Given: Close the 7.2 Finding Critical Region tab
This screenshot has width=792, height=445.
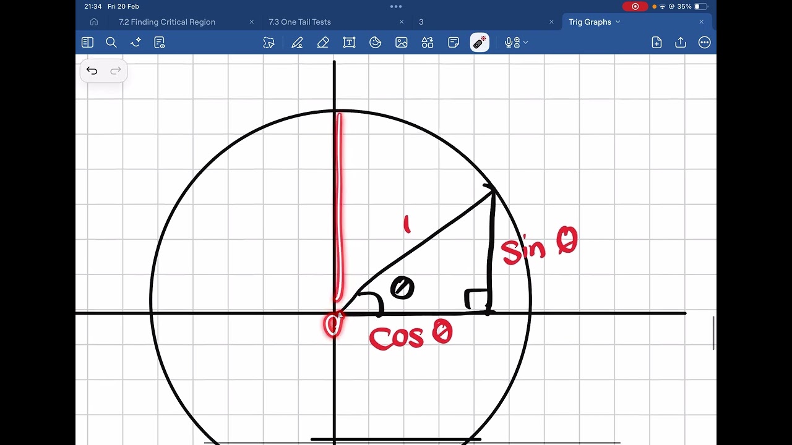Looking at the screenshot, I should pyautogui.click(x=252, y=22).
